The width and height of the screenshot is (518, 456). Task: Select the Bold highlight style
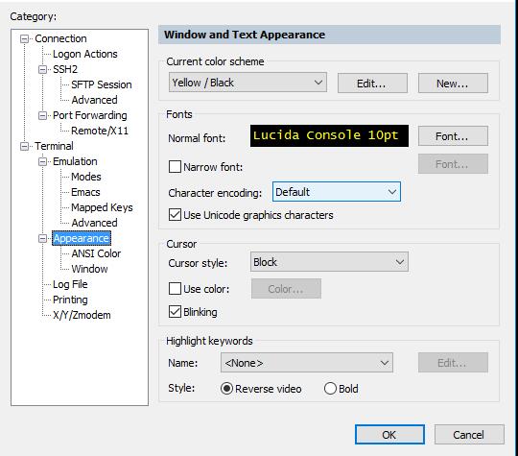click(330, 389)
